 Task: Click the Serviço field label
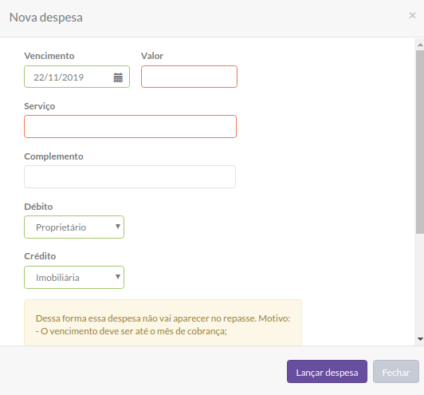click(x=40, y=106)
